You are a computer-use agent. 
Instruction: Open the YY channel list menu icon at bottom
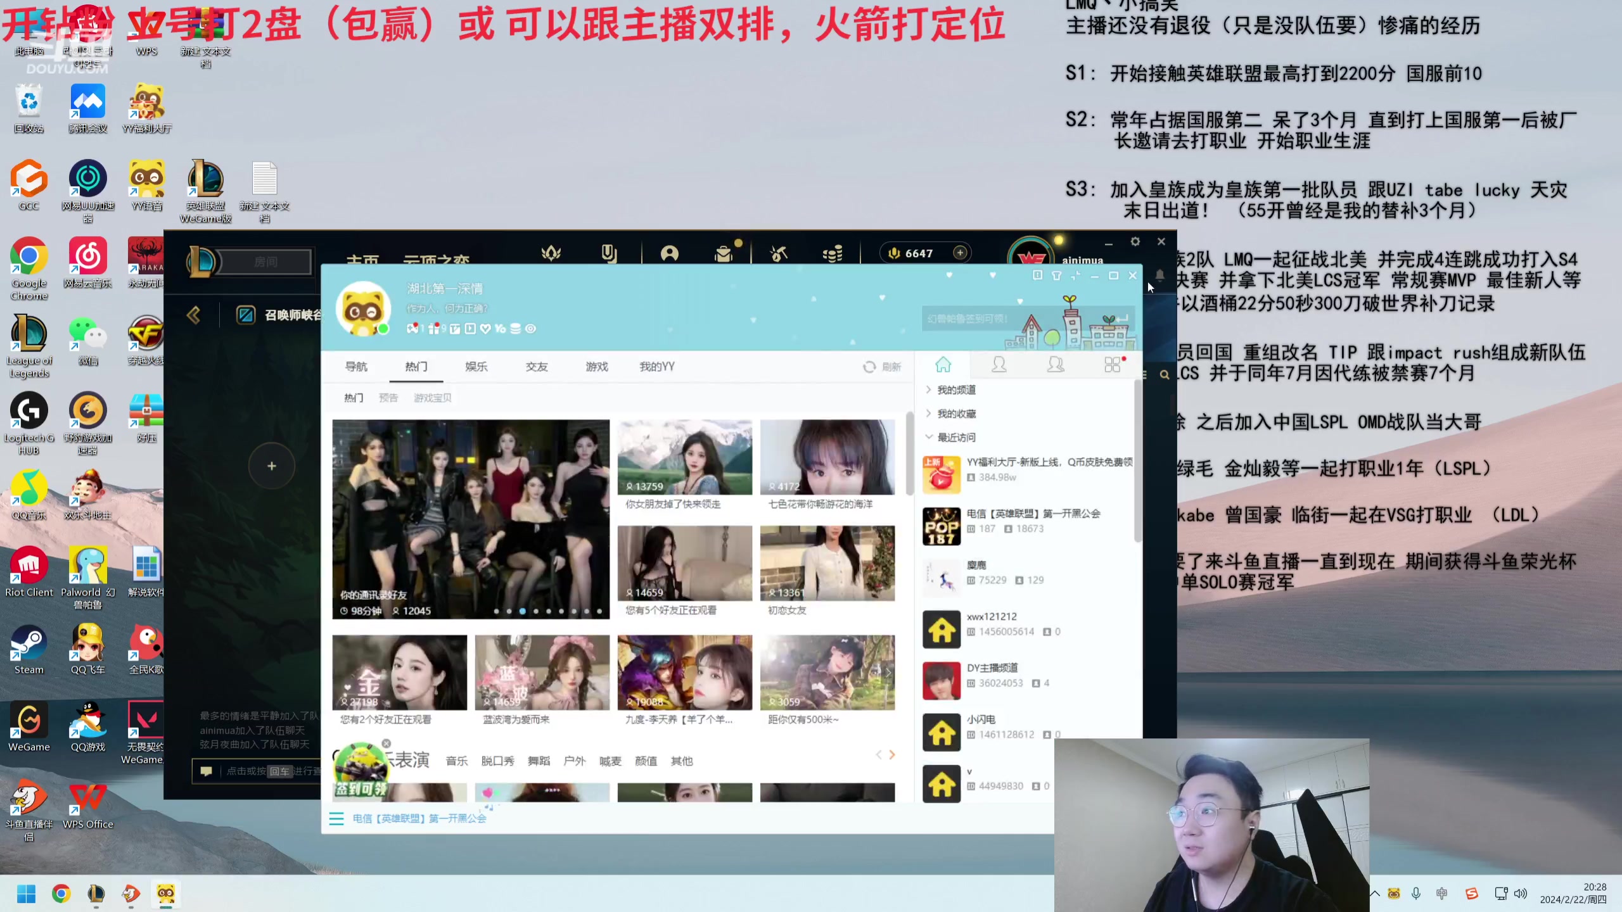336,818
